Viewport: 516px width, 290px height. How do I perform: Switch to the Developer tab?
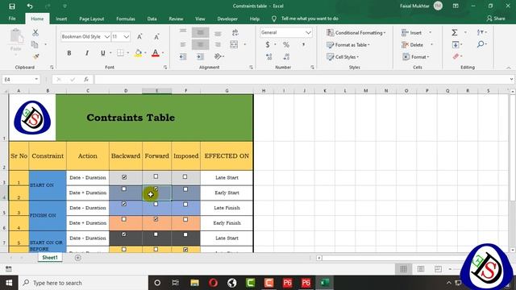(227, 19)
